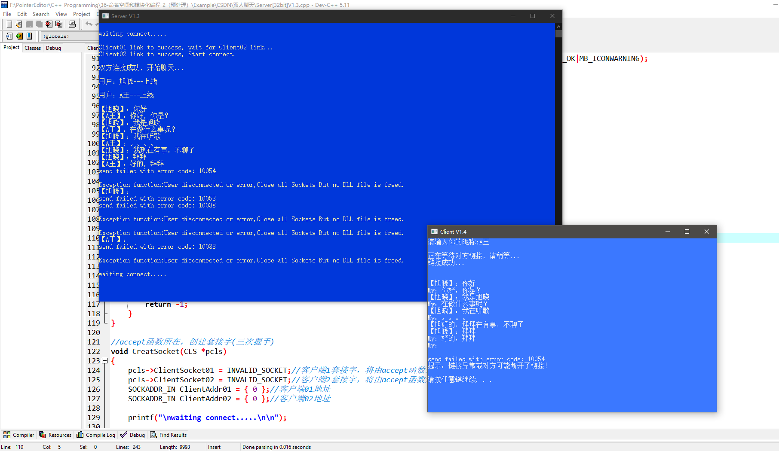Click 'MB_ICONWARNING' text in the editor
779x451 pixels.
(x=609, y=58)
